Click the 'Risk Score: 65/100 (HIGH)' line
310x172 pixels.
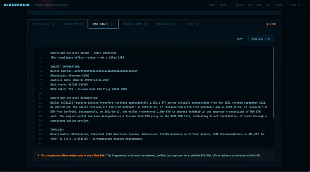[69, 85]
